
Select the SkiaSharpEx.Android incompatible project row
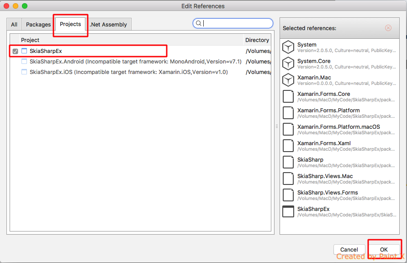[x=136, y=62]
